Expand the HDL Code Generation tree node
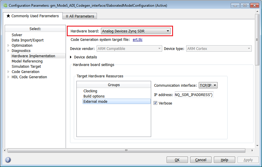The width and height of the screenshot is (262, 167). pos(8,77)
